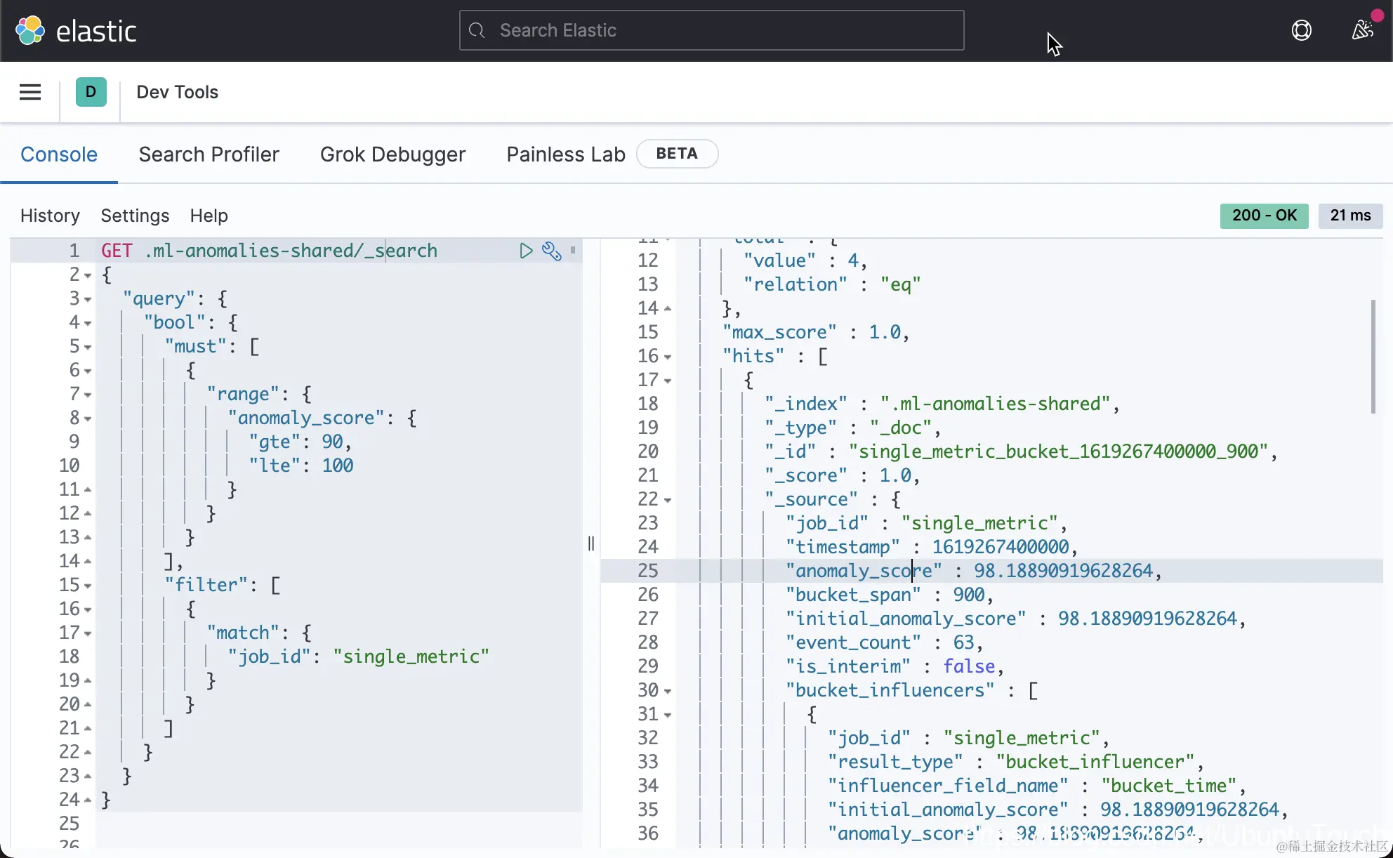Open console Settings

135,216
